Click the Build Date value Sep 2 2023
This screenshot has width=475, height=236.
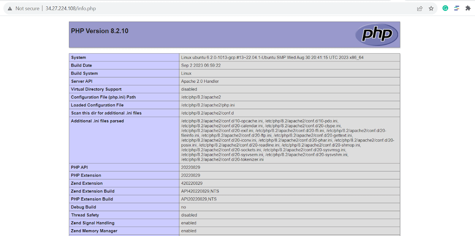(x=201, y=66)
